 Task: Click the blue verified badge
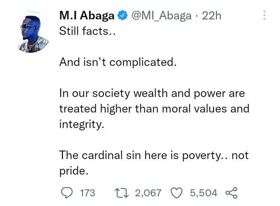[x=122, y=16]
